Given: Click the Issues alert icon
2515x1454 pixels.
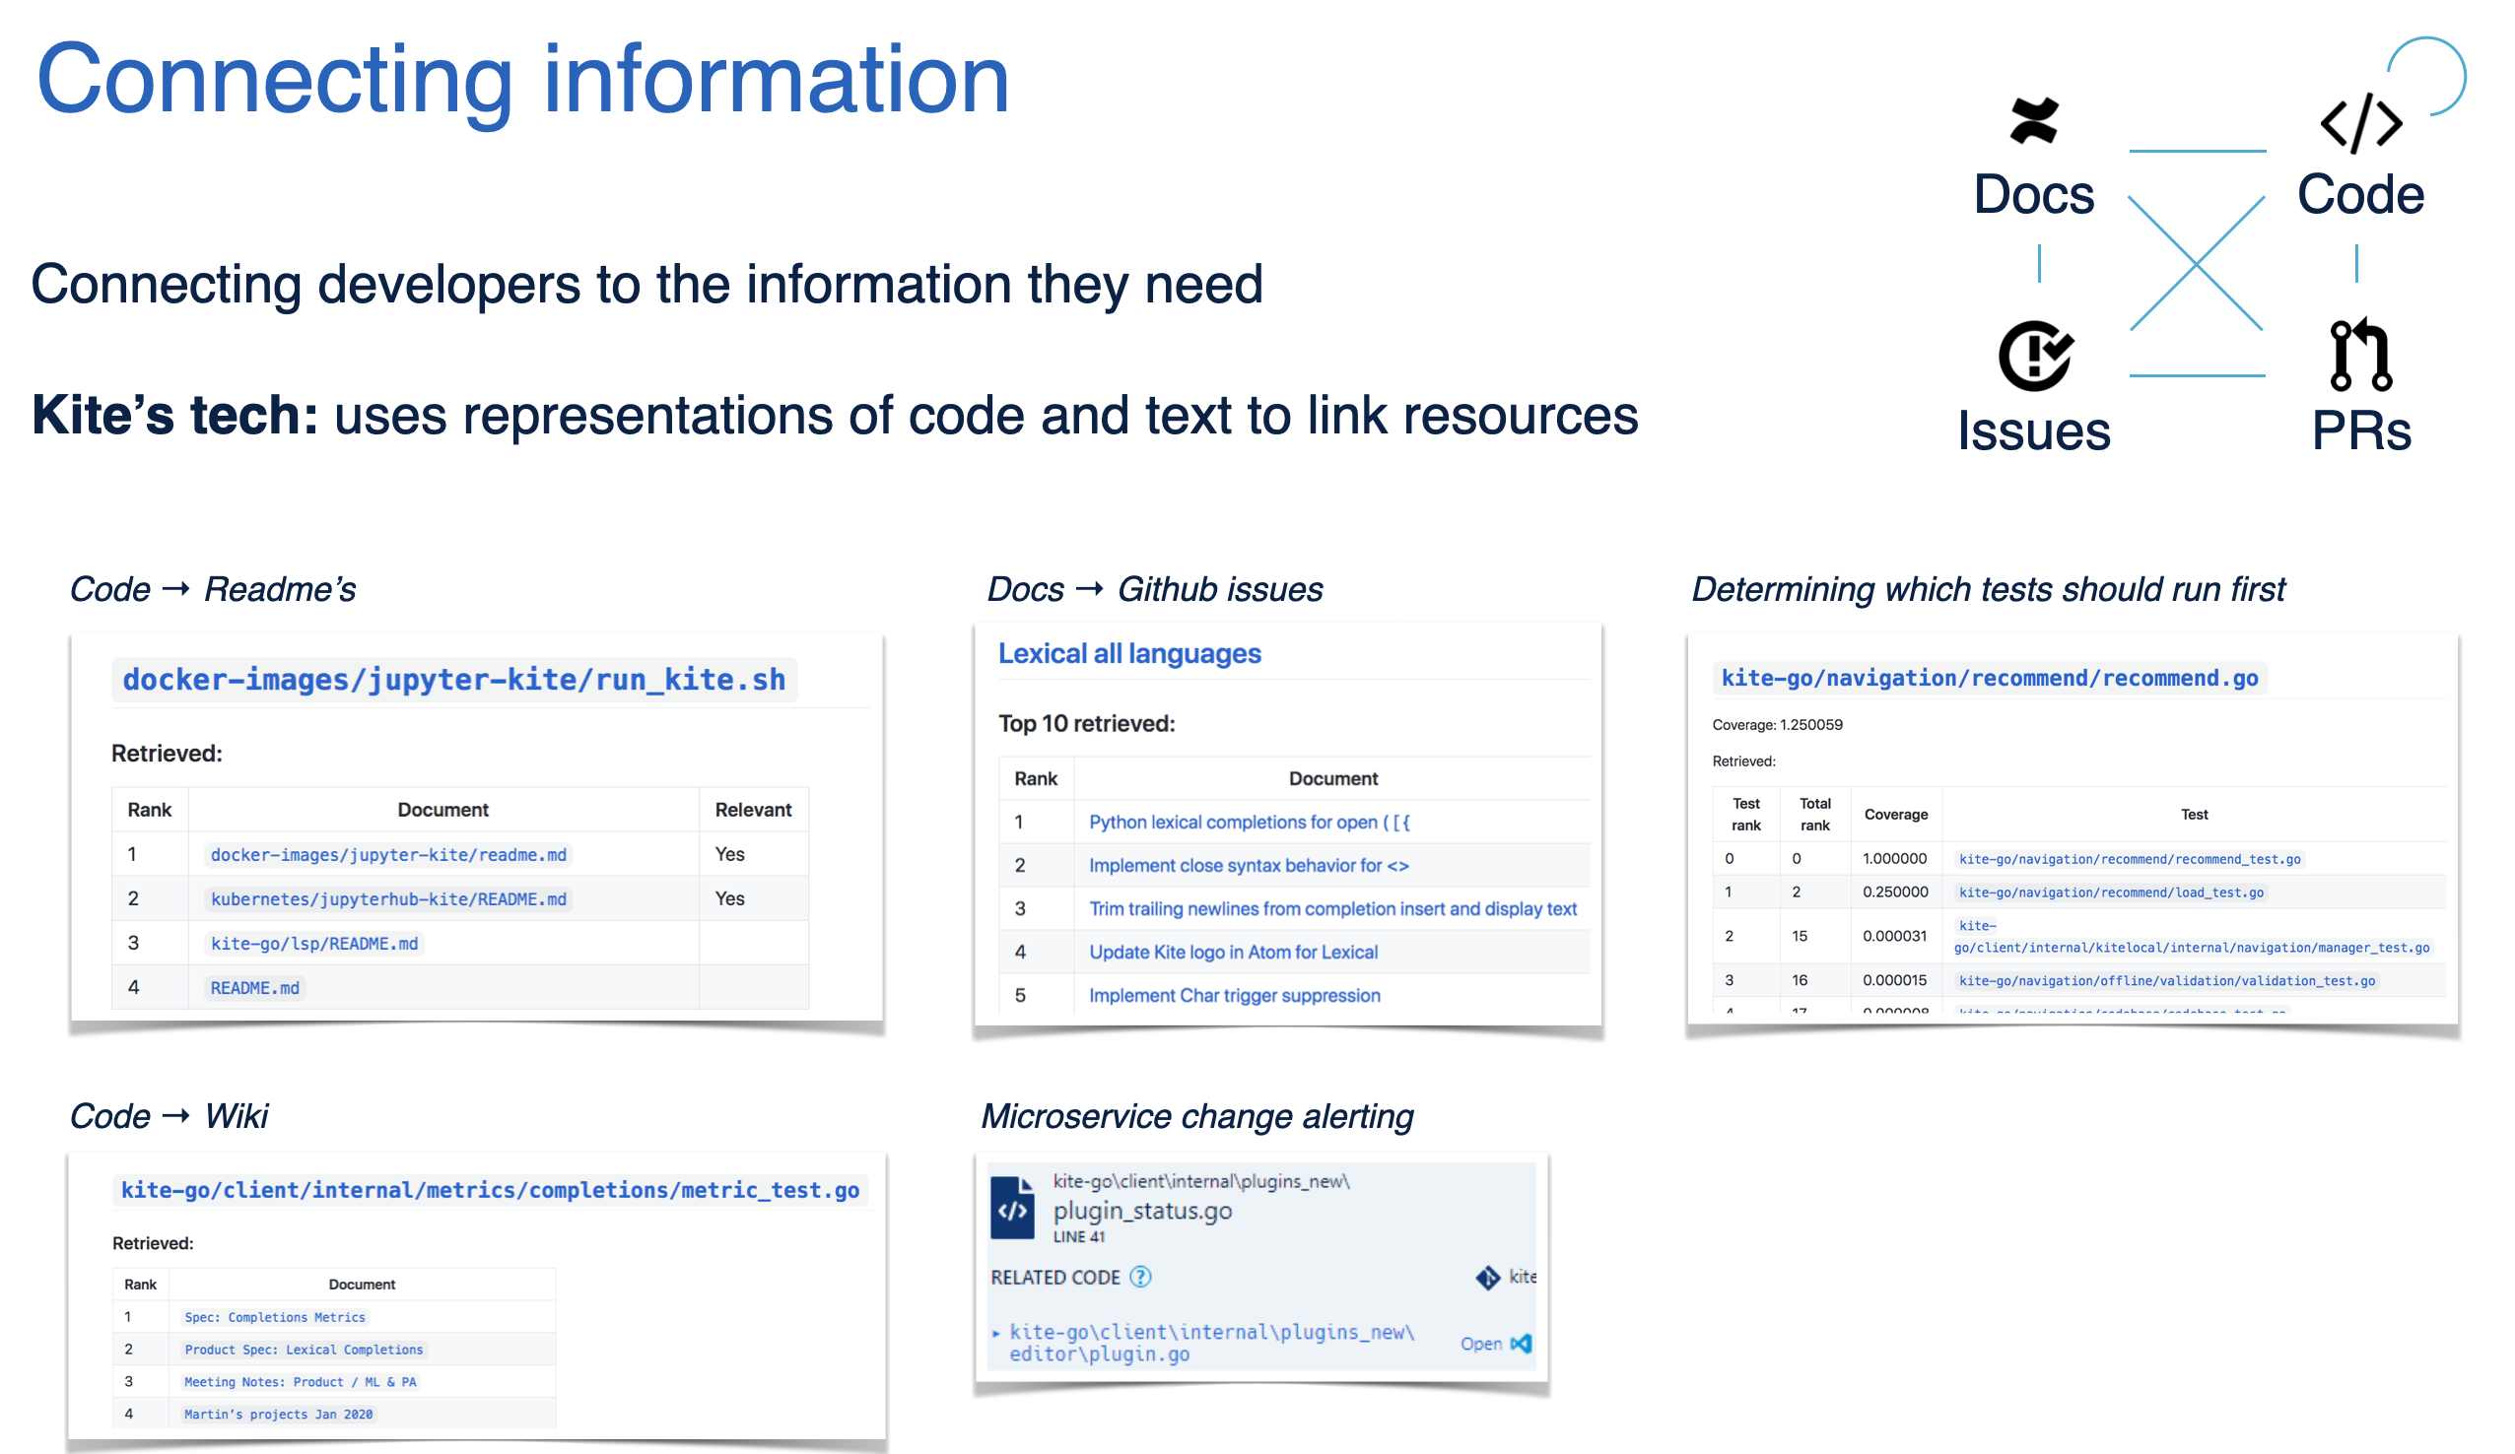Looking at the screenshot, I should pyautogui.click(x=2033, y=356).
